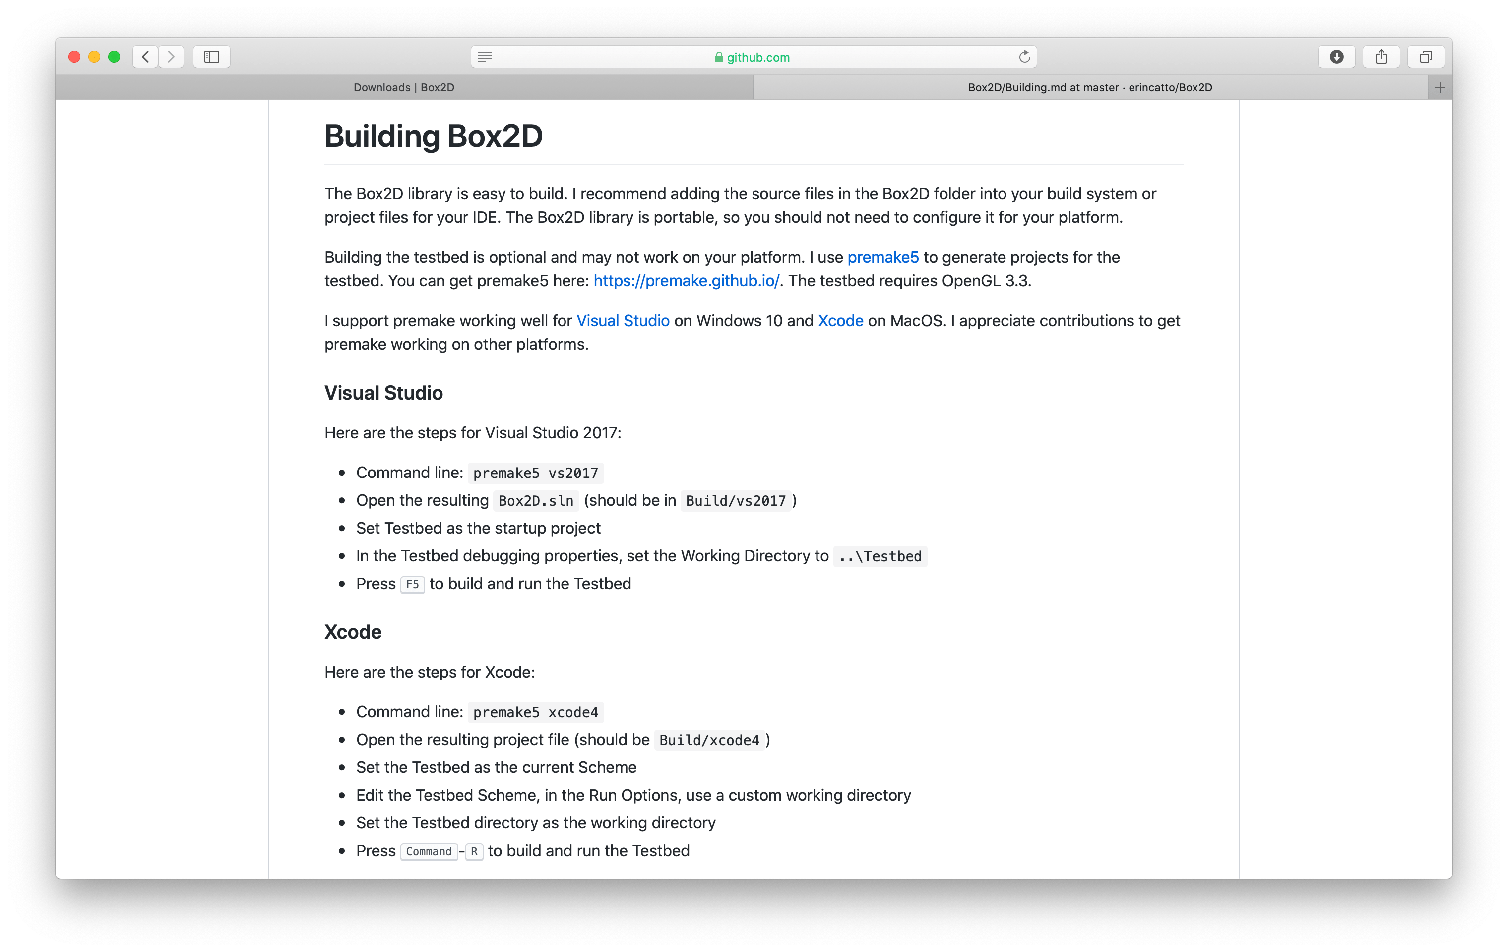Click the new tab plus button

click(1440, 88)
